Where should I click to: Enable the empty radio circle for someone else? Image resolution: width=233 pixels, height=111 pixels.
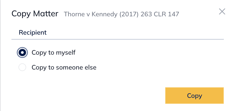pyautogui.click(x=22, y=67)
